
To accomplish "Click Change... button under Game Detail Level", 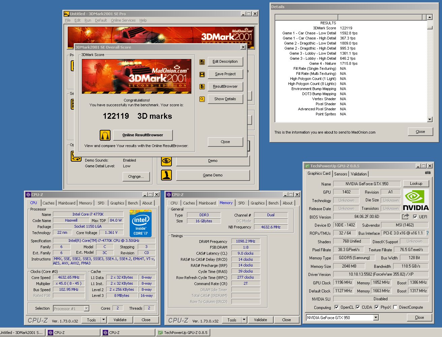I will [136, 176].
